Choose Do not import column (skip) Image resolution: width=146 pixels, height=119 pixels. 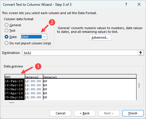[x=6, y=43]
